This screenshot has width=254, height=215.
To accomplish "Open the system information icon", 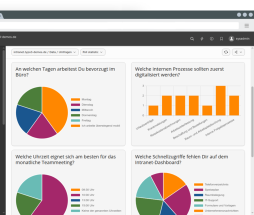I will tap(211, 39).
